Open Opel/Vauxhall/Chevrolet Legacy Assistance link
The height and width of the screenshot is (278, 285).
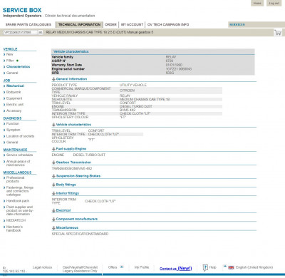point(80,269)
